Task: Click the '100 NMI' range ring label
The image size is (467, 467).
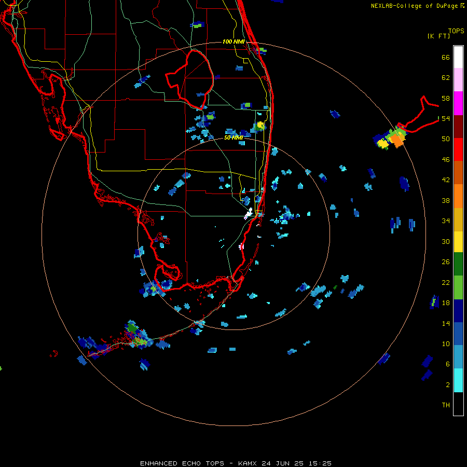Action: coord(233,42)
